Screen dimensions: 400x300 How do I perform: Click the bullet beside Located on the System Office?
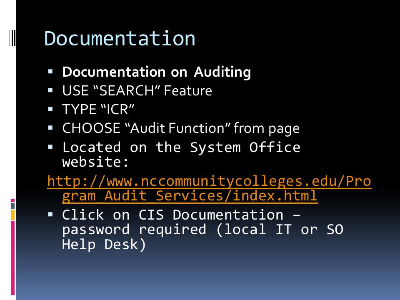coord(50,147)
